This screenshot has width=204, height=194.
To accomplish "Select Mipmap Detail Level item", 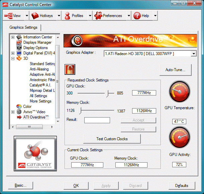I will [42, 90].
